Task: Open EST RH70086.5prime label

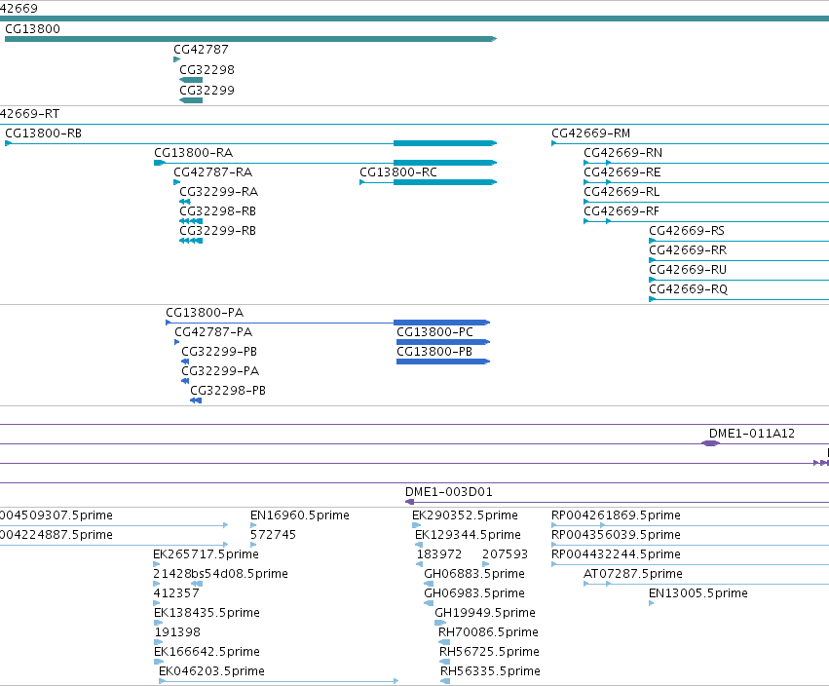Action: tap(488, 632)
